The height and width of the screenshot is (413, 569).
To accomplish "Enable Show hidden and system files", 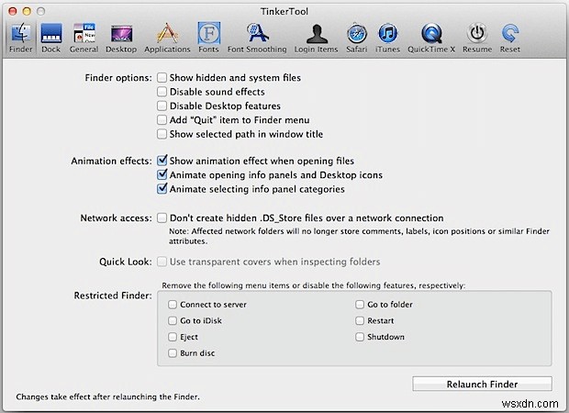I will 162,78.
